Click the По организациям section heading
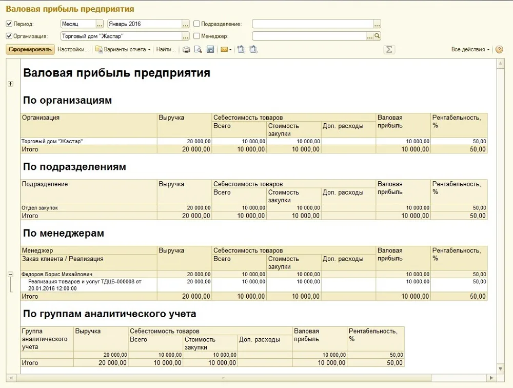 coord(67,100)
